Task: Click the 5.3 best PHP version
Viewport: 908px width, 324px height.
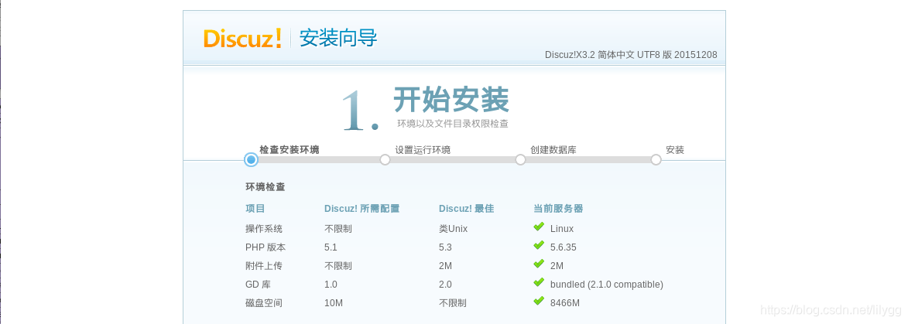Action: [x=445, y=247]
